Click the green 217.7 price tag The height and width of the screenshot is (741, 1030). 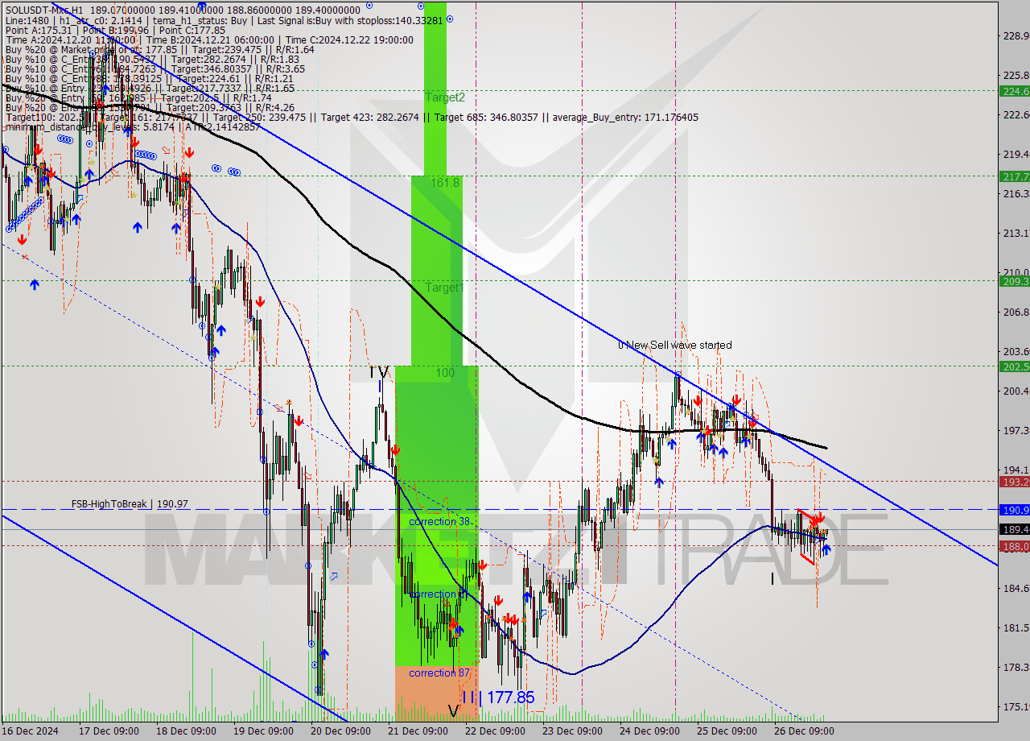1014,176
